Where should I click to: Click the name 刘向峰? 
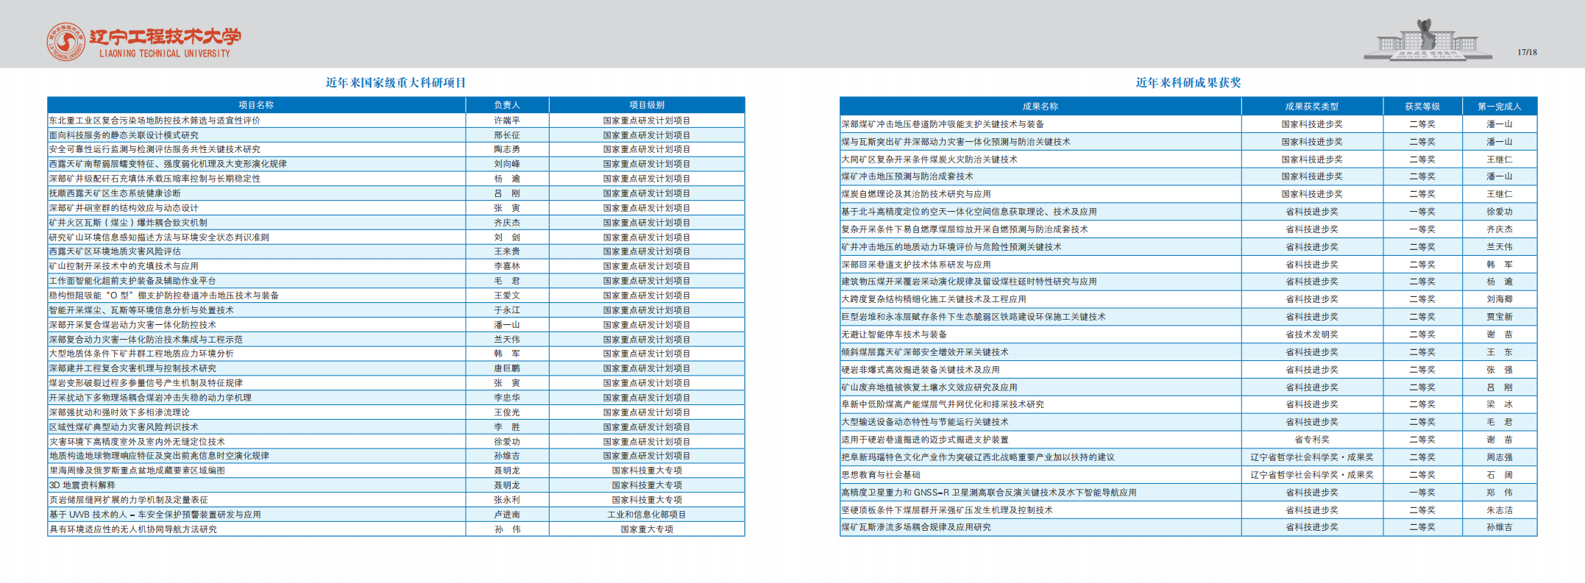click(507, 164)
